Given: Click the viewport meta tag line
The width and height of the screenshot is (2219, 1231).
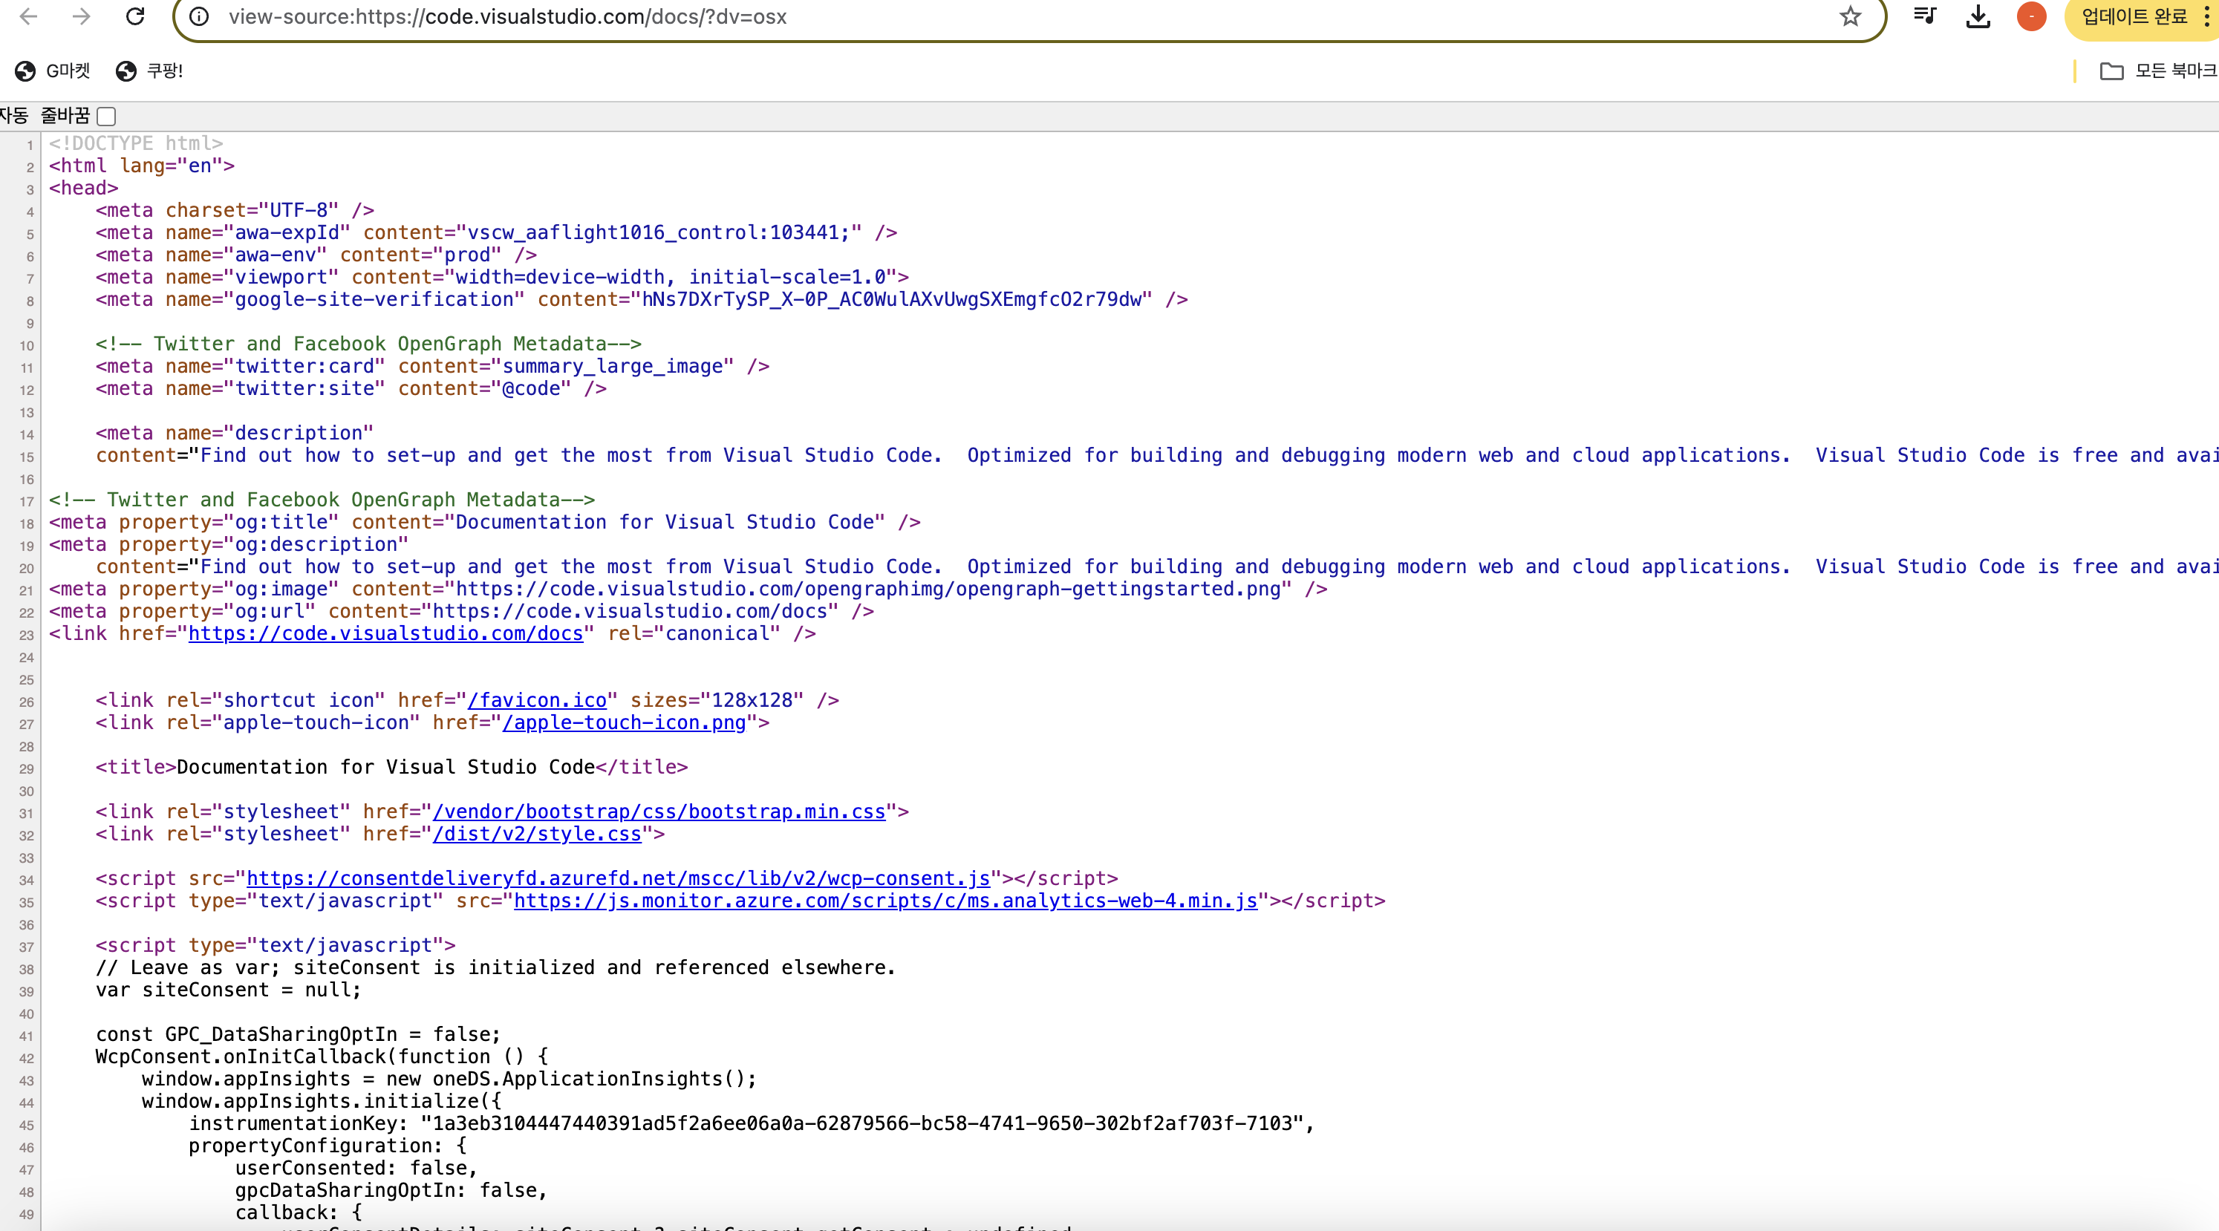Looking at the screenshot, I should pos(502,278).
